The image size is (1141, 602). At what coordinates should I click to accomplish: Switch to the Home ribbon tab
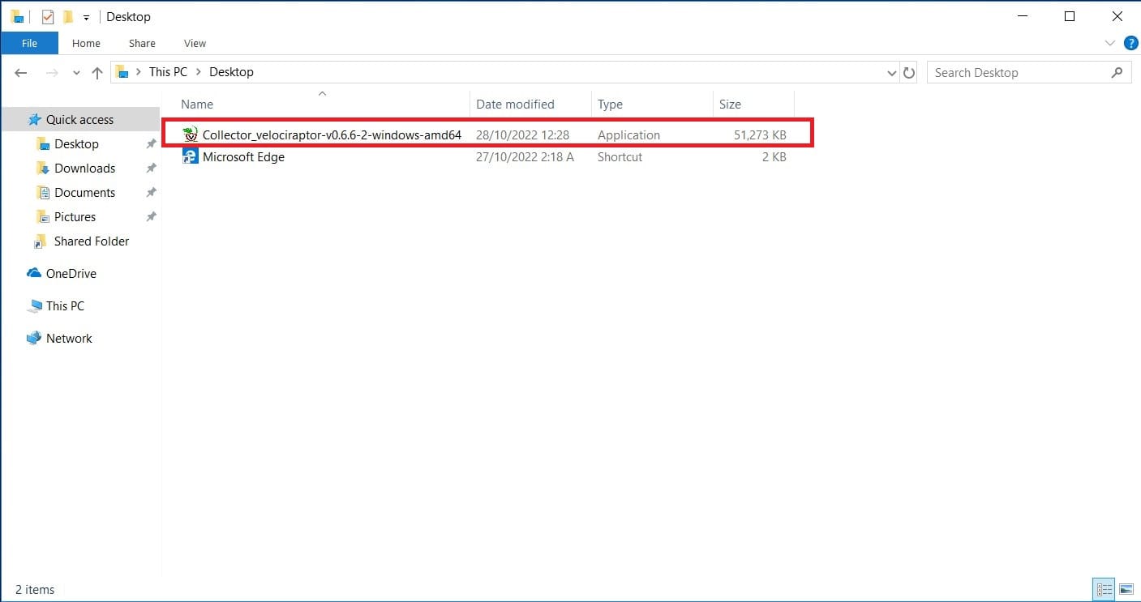click(86, 43)
